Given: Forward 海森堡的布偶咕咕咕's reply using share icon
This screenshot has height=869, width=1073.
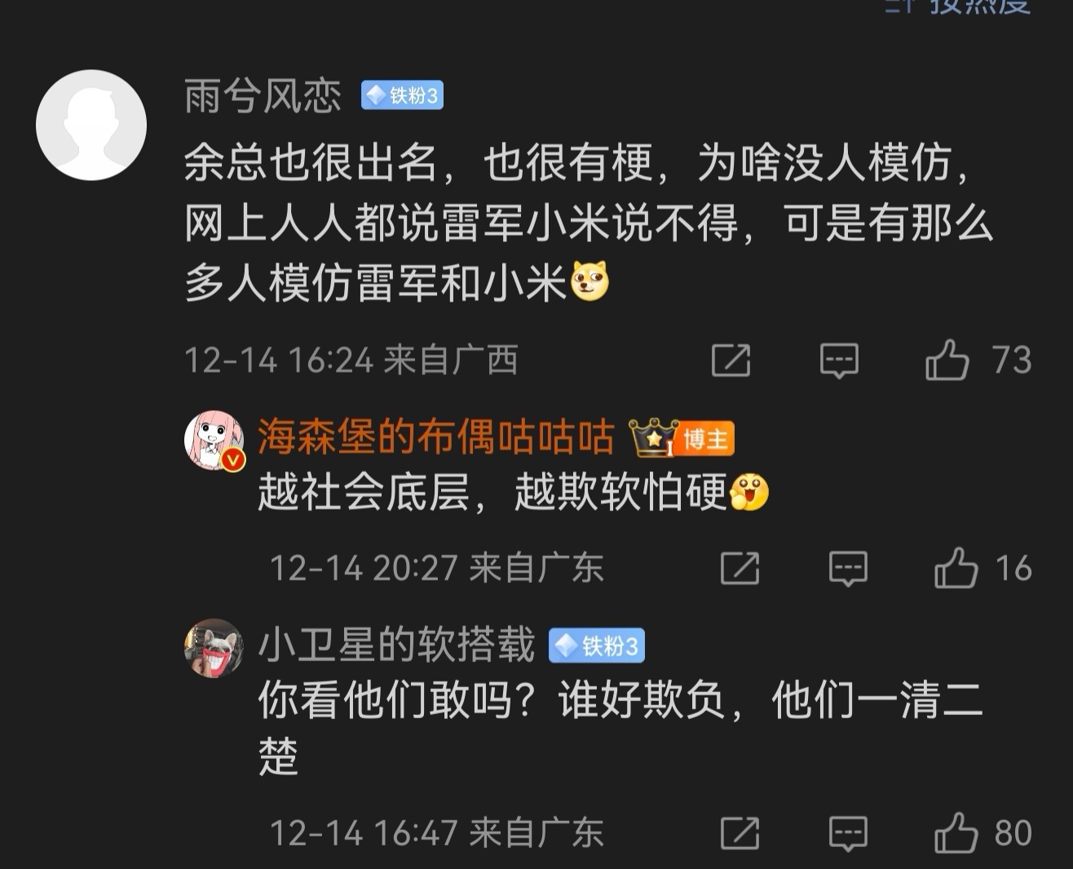Looking at the screenshot, I should (740, 568).
